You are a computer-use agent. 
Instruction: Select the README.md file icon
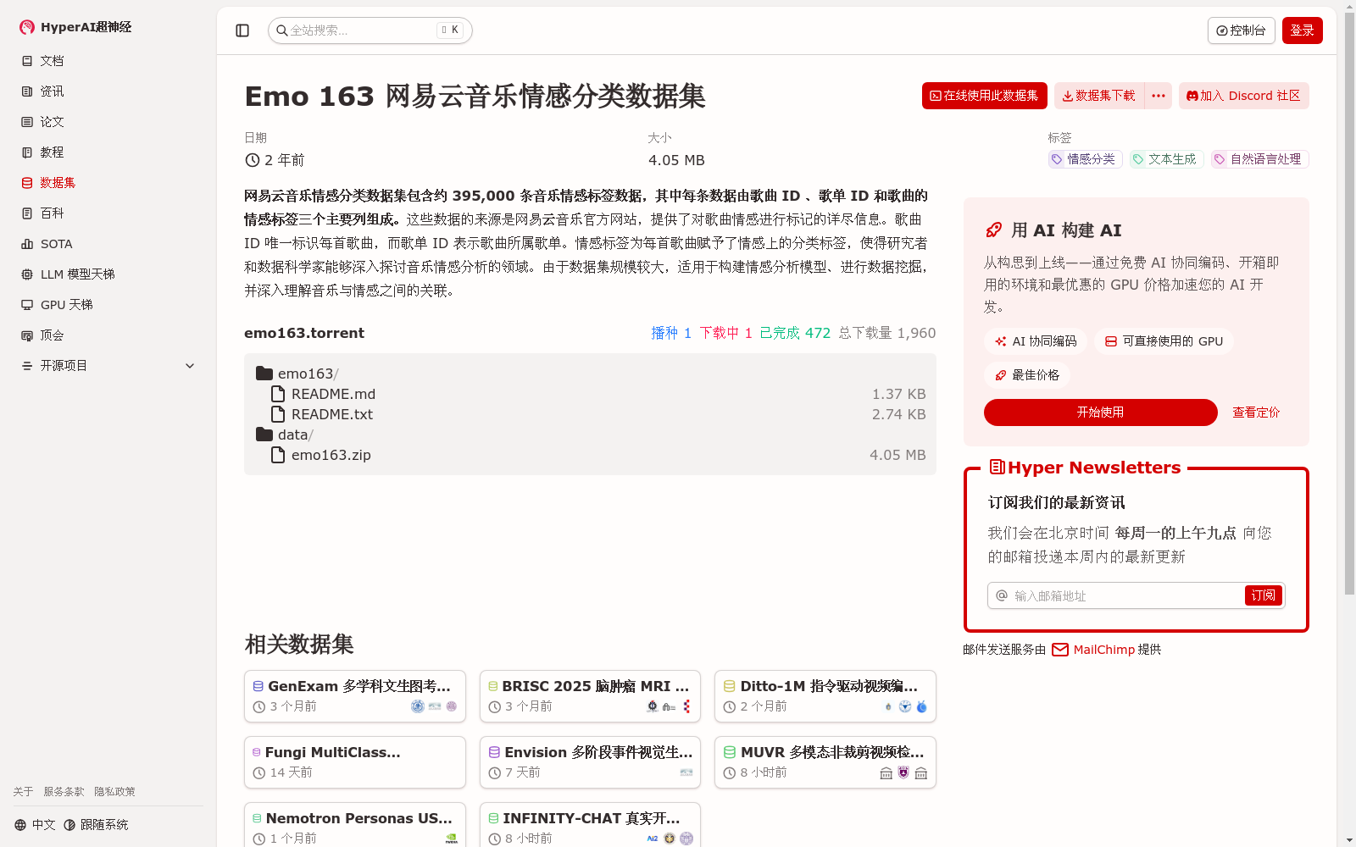[x=277, y=393]
